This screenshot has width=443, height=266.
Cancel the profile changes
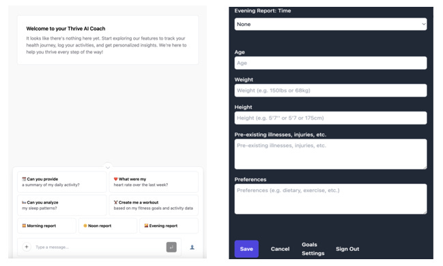(x=280, y=249)
